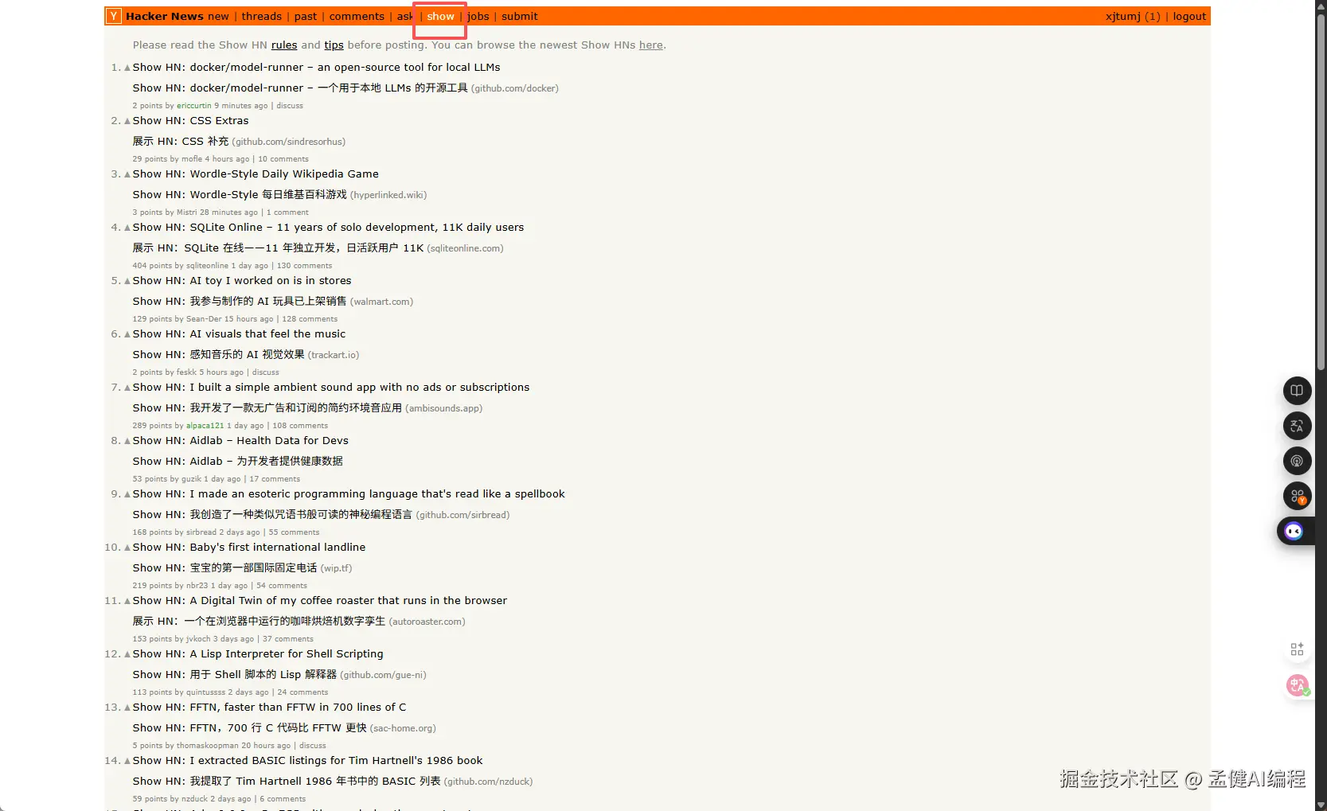Click 'discuss' on the FFTN post
1327x811 pixels.
pos(313,746)
